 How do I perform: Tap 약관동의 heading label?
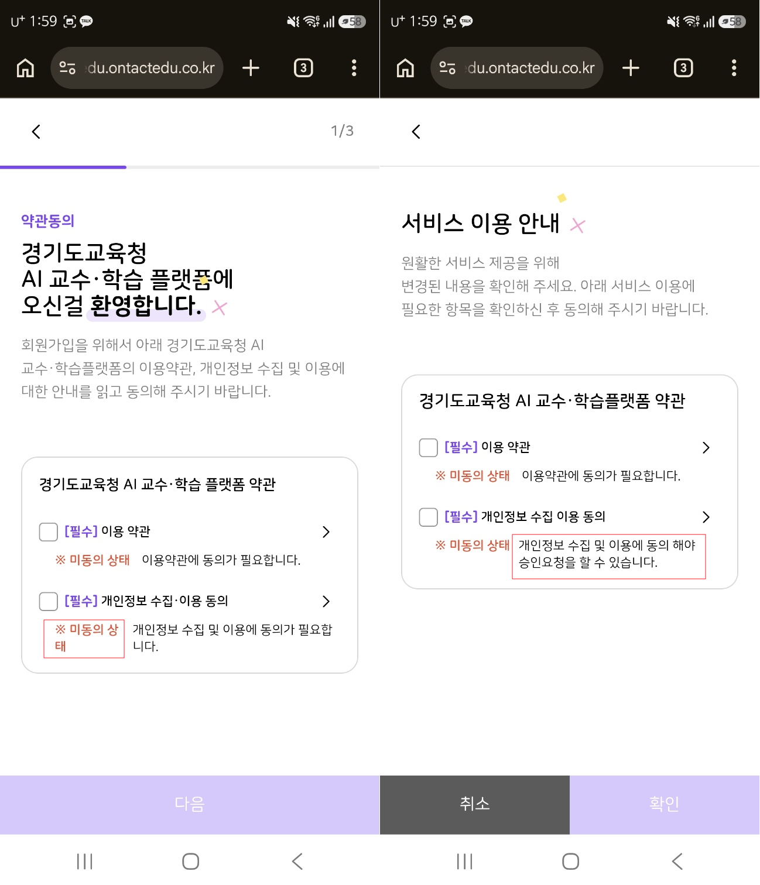[48, 221]
